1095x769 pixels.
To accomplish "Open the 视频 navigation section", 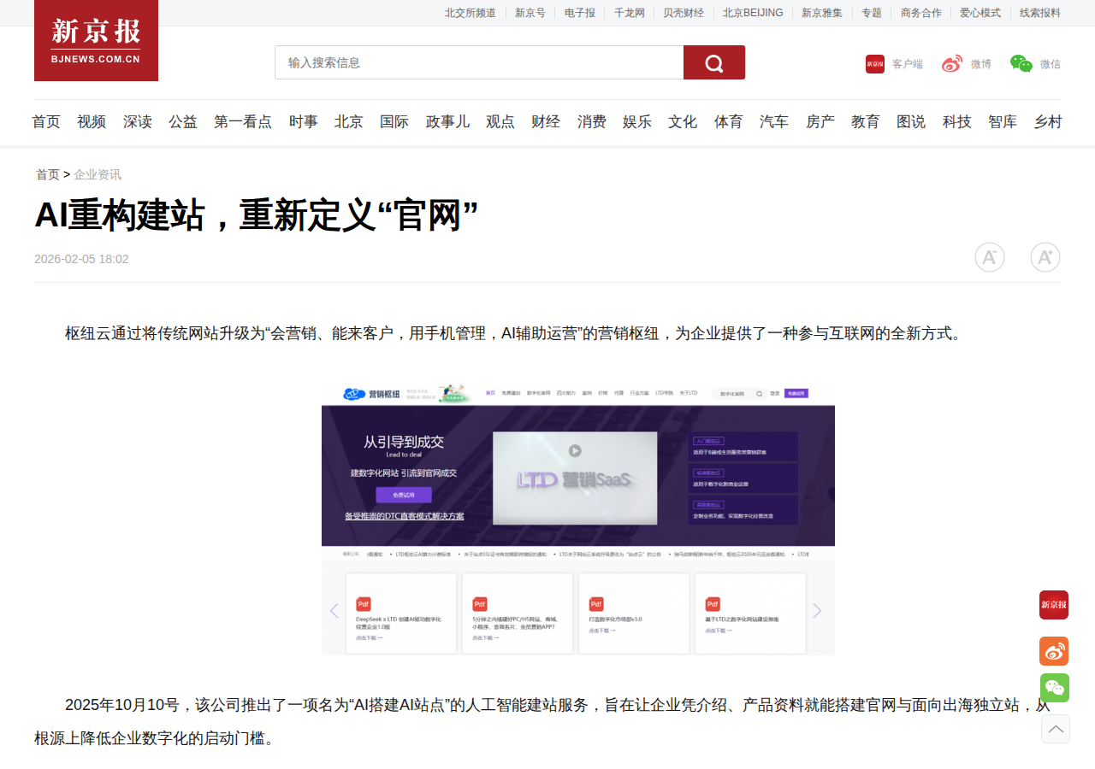I will pos(92,122).
